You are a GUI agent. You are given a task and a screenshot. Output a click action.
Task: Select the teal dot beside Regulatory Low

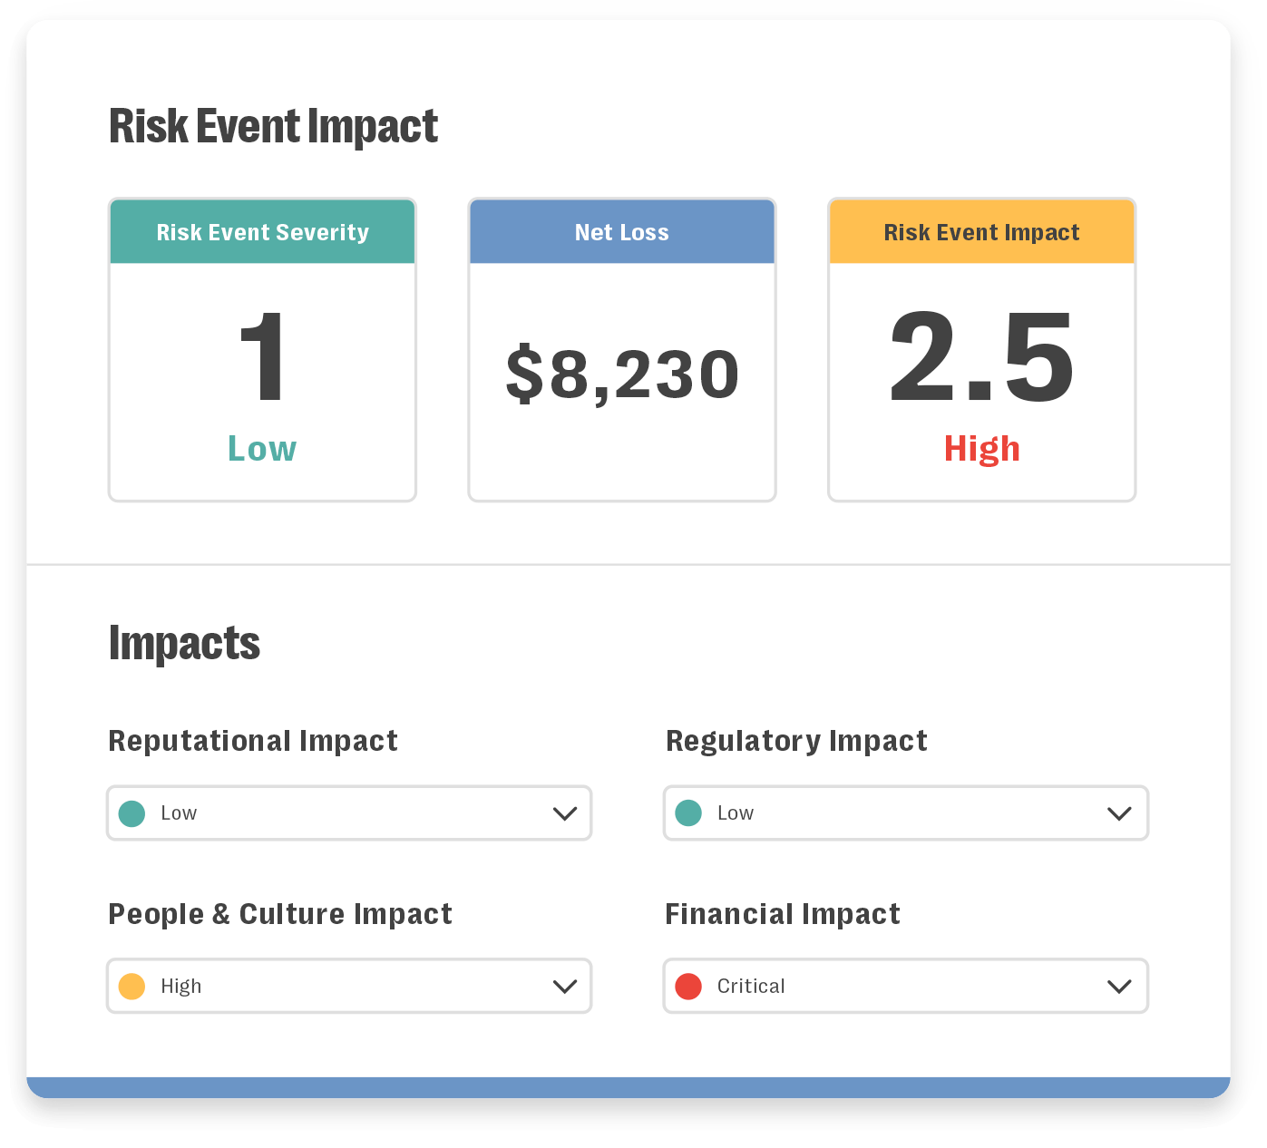pyautogui.click(x=689, y=813)
